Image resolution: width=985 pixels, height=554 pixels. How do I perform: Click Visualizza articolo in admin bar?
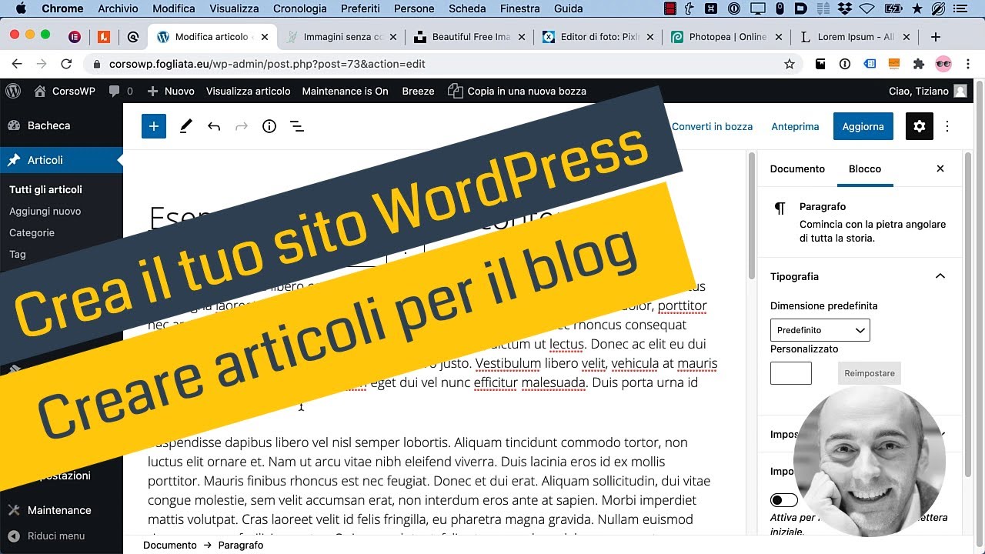[x=248, y=91]
